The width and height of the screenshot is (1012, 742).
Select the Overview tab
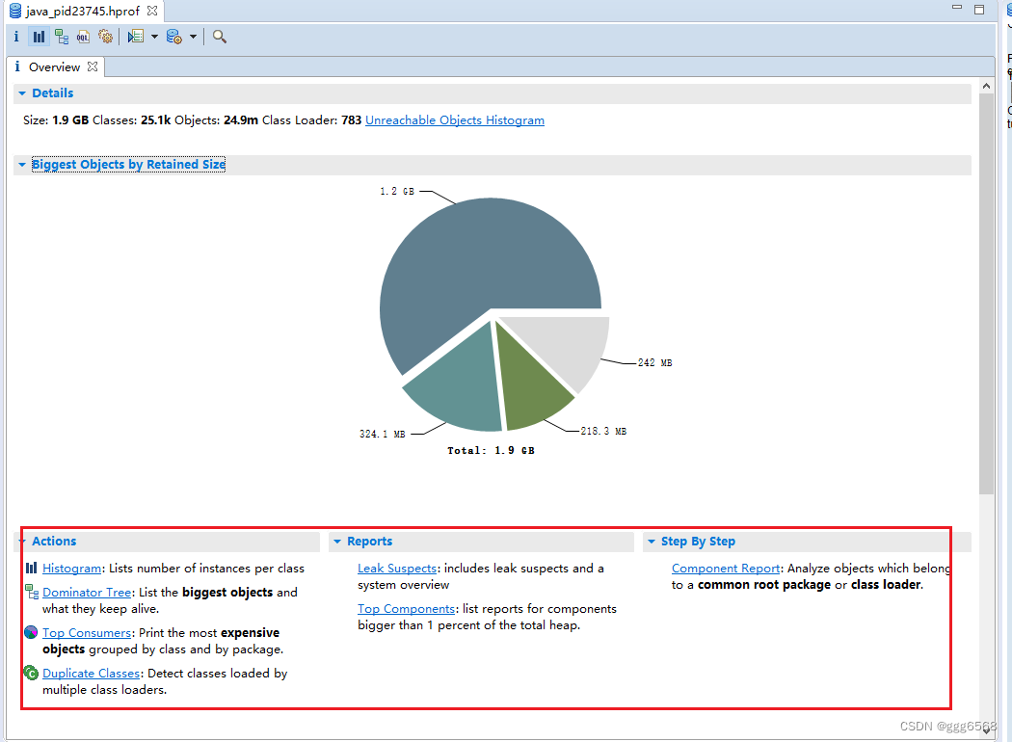pyautogui.click(x=55, y=66)
